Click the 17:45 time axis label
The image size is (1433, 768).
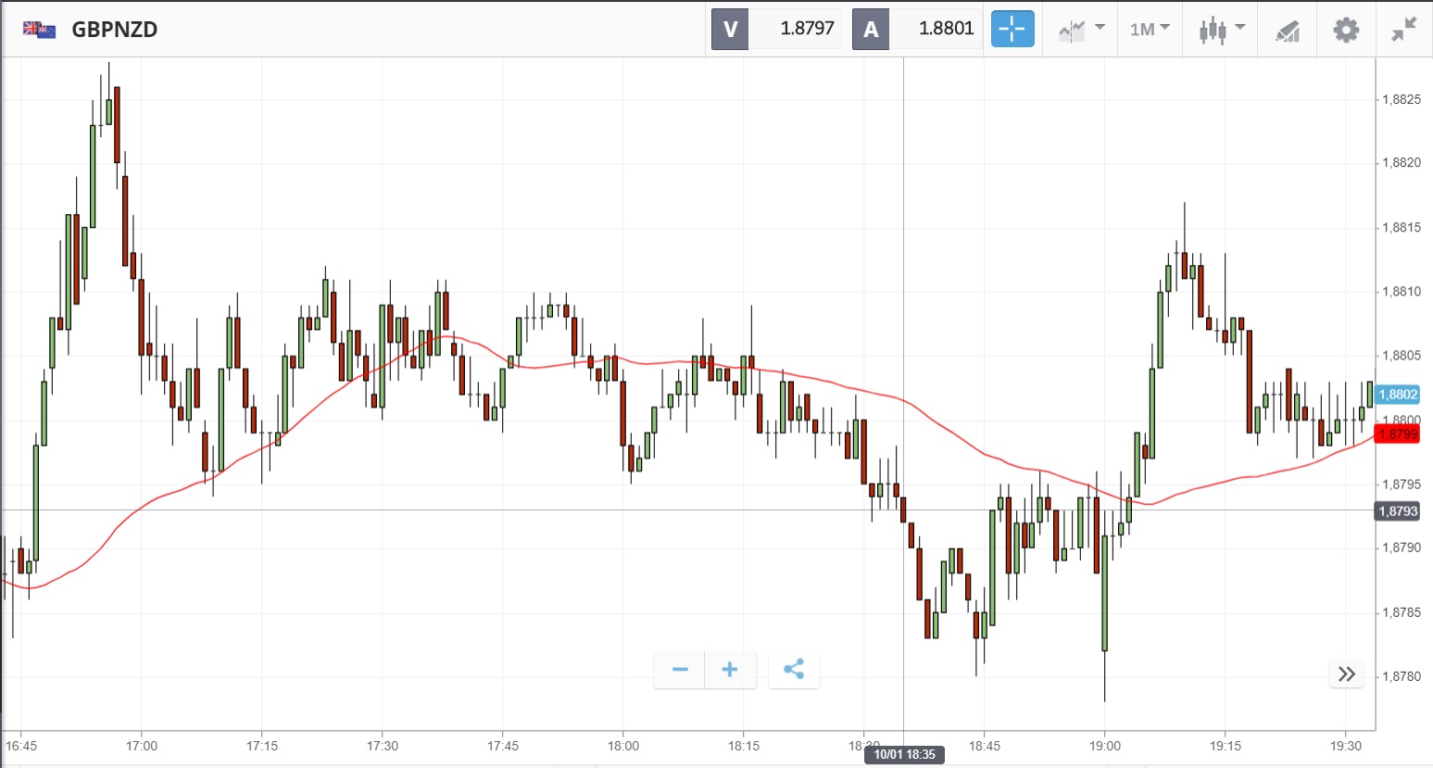(503, 746)
